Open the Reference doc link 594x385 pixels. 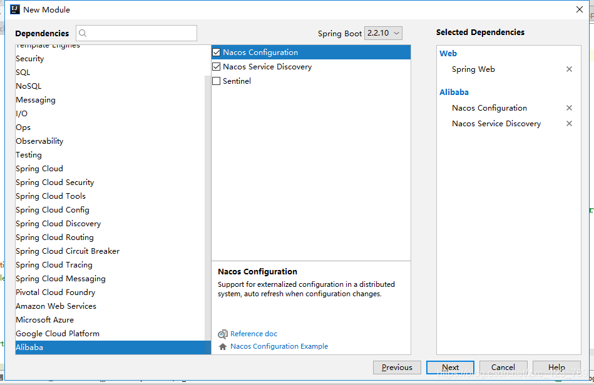(x=254, y=334)
